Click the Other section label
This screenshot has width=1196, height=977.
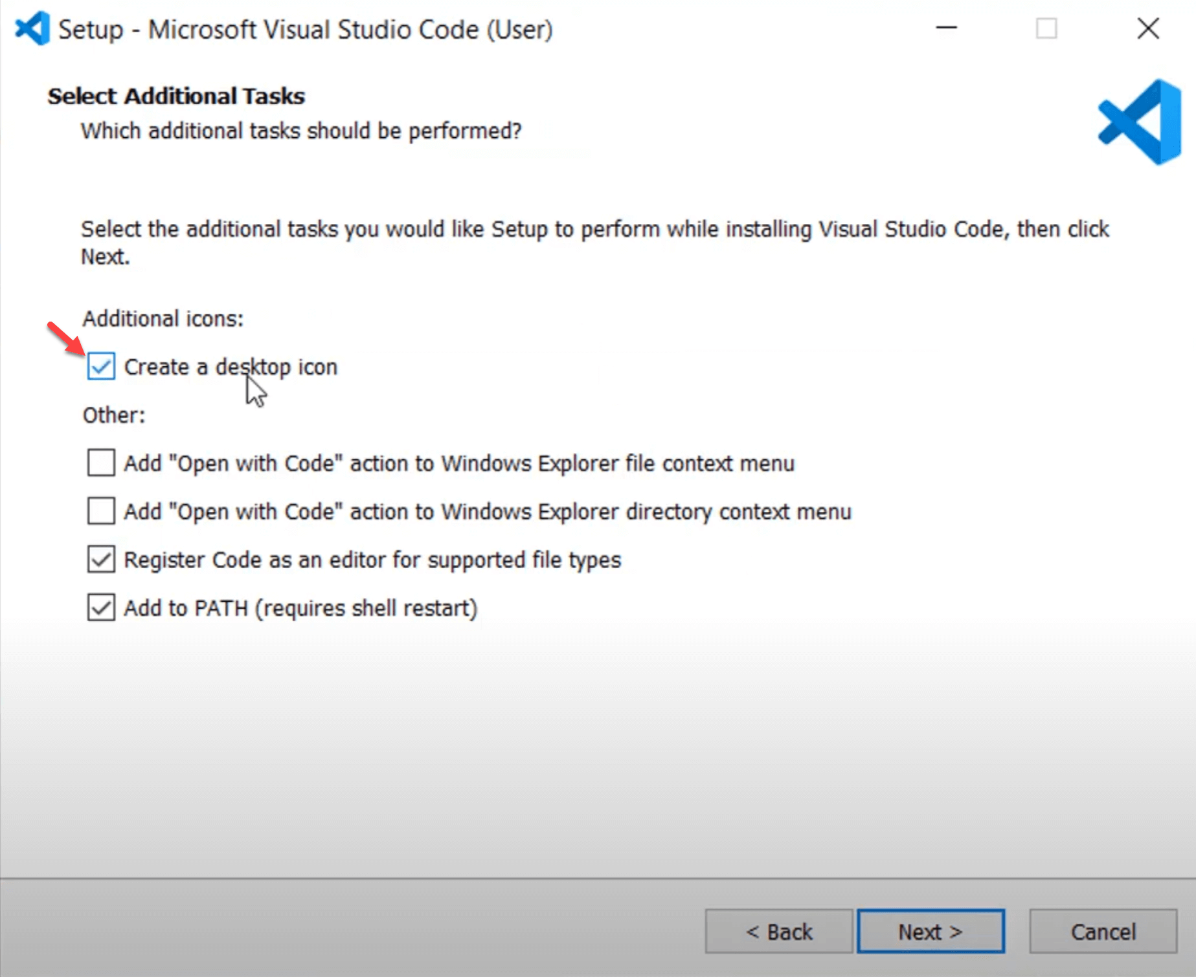(x=114, y=415)
